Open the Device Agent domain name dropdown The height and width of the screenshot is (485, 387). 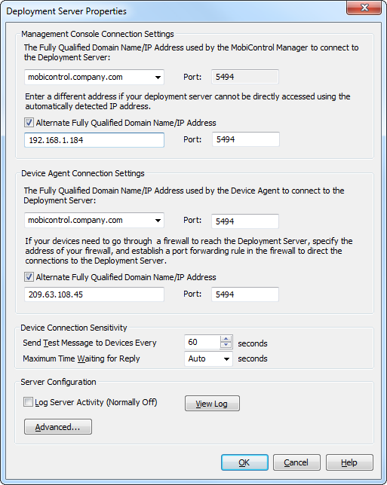[x=158, y=221]
